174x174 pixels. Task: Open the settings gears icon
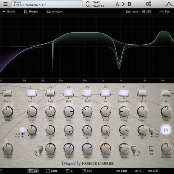[x=148, y=4]
